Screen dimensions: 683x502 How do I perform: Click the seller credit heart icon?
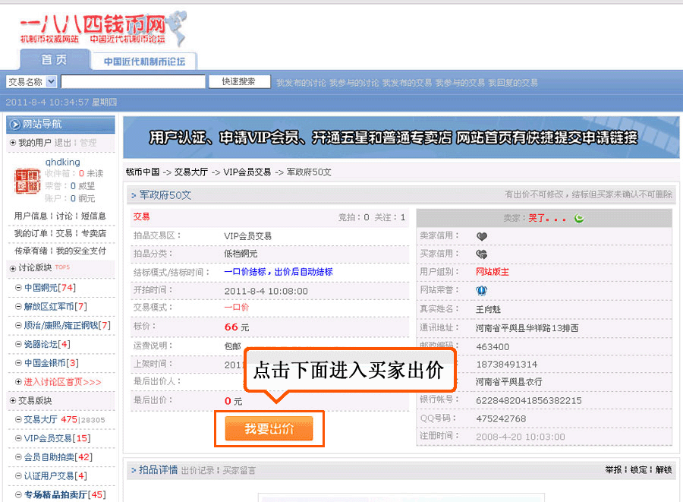482,236
